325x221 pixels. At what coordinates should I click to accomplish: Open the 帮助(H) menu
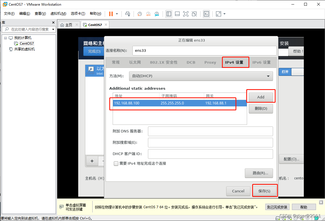[95, 14]
